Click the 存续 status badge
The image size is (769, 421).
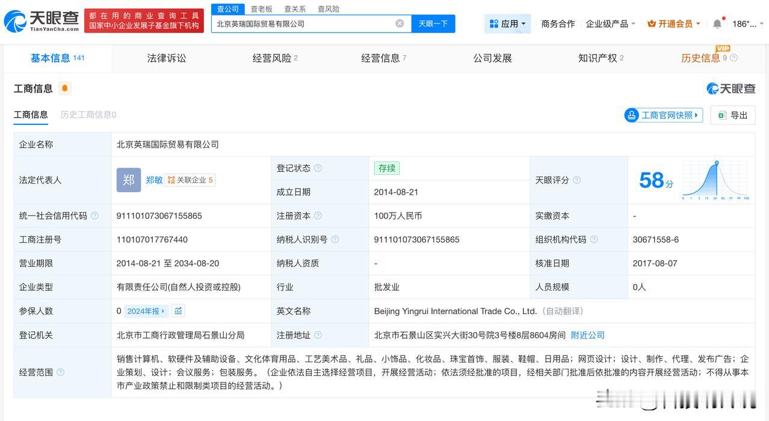[387, 168]
